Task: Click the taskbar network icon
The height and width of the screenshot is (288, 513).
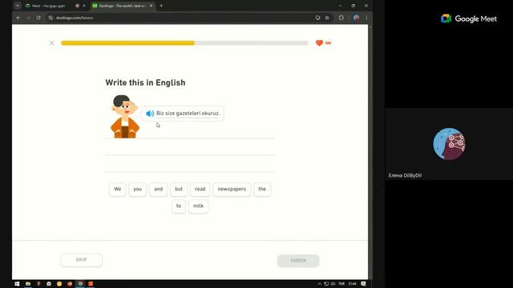Action: (x=326, y=284)
